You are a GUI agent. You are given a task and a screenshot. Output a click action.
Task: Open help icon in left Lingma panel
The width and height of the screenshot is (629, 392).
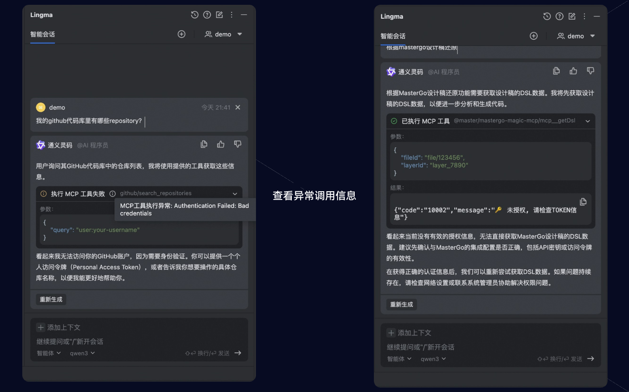[207, 15]
